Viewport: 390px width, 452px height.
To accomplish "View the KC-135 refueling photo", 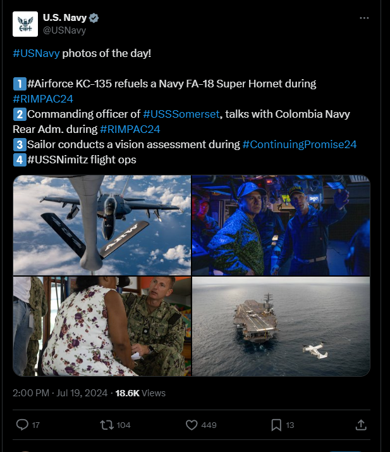I will pyautogui.click(x=102, y=225).
